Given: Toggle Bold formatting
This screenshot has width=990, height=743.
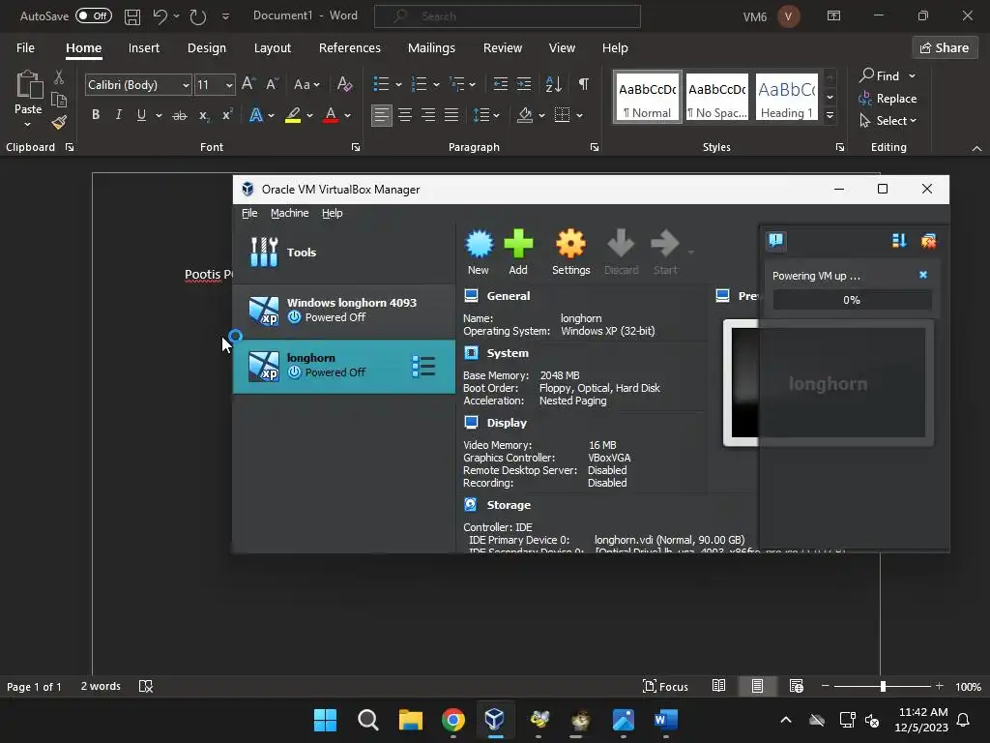Looking at the screenshot, I should (x=96, y=115).
